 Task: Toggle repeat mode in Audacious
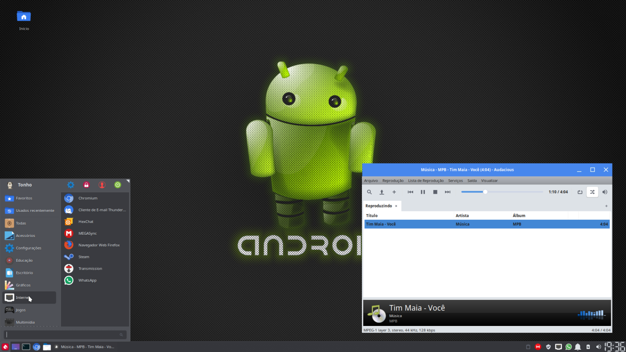pyautogui.click(x=580, y=192)
